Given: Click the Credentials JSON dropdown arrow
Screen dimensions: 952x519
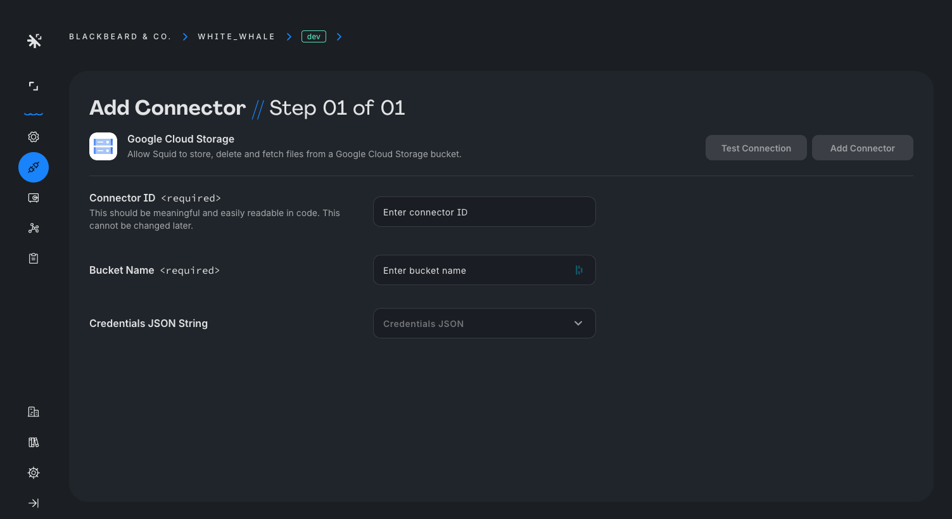Looking at the screenshot, I should point(578,323).
